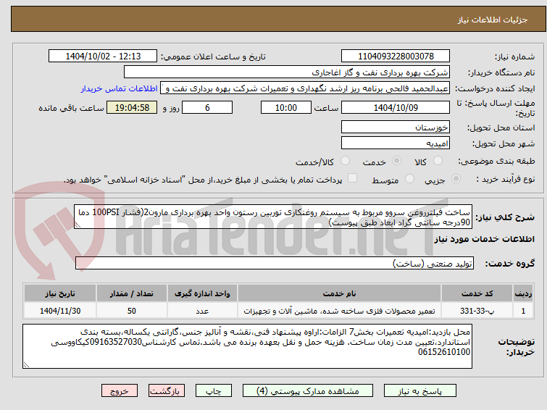
Task: Click the quantity cell 50
Action: [x=132, y=311]
